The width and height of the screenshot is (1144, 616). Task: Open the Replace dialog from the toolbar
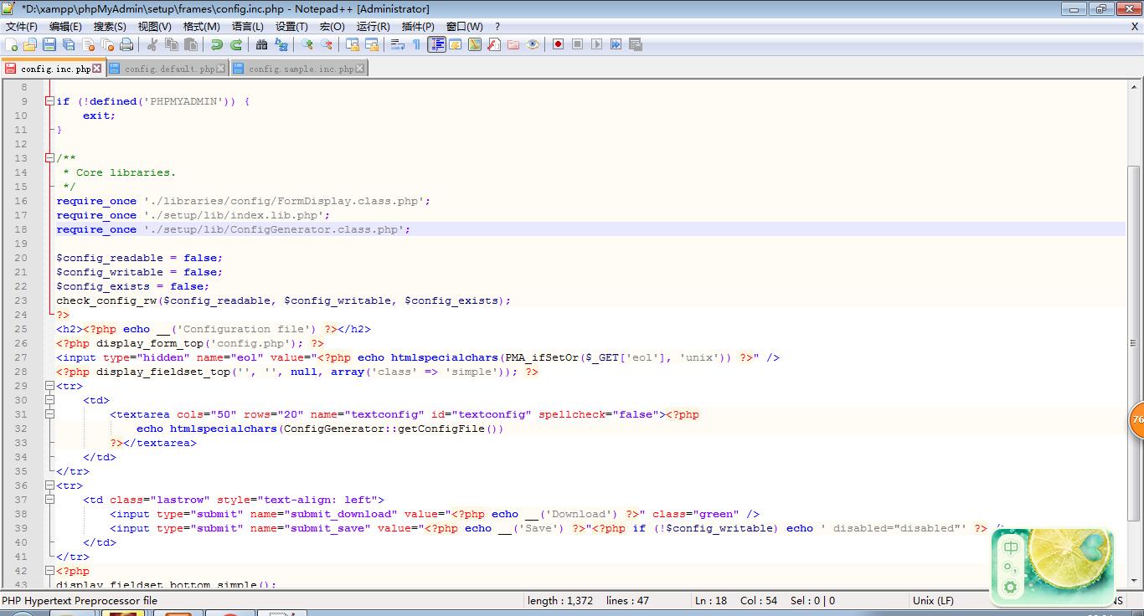tap(281, 44)
